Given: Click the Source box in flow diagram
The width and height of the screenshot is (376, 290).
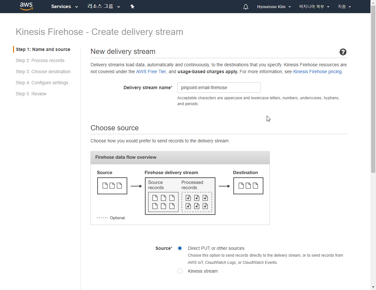Looking at the screenshot, I should coord(112,186).
